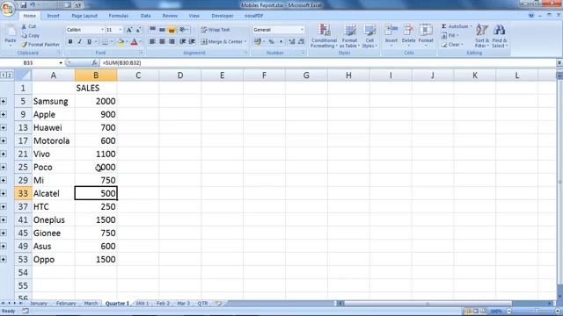The image size is (563, 316).
Task: Open Find & Select menu
Action: click(x=500, y=36)
